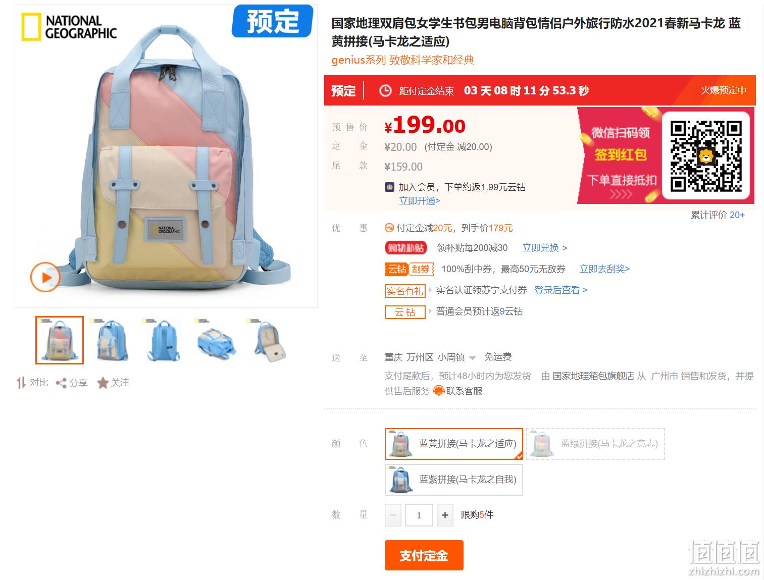Open the delivery address dropdown 重庆 万州区 小周镇

430,357
